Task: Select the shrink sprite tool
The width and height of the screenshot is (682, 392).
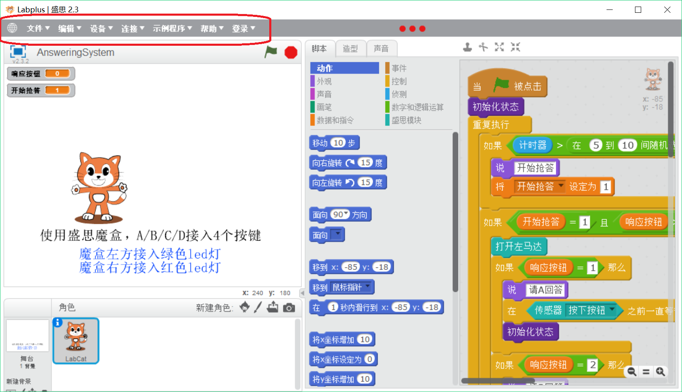Action: click(x=515, y=47)
